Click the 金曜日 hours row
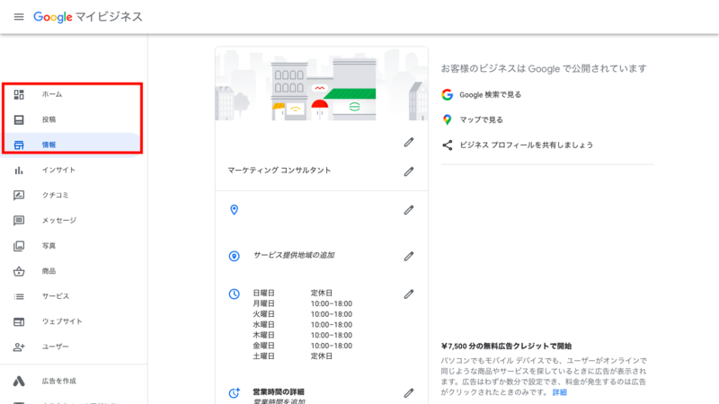This screenshot has width=719, height=404. pos(303,346)
